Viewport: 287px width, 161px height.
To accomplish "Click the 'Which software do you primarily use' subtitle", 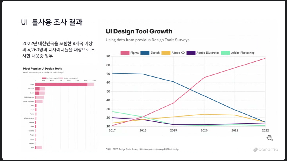I will point(44,72).
